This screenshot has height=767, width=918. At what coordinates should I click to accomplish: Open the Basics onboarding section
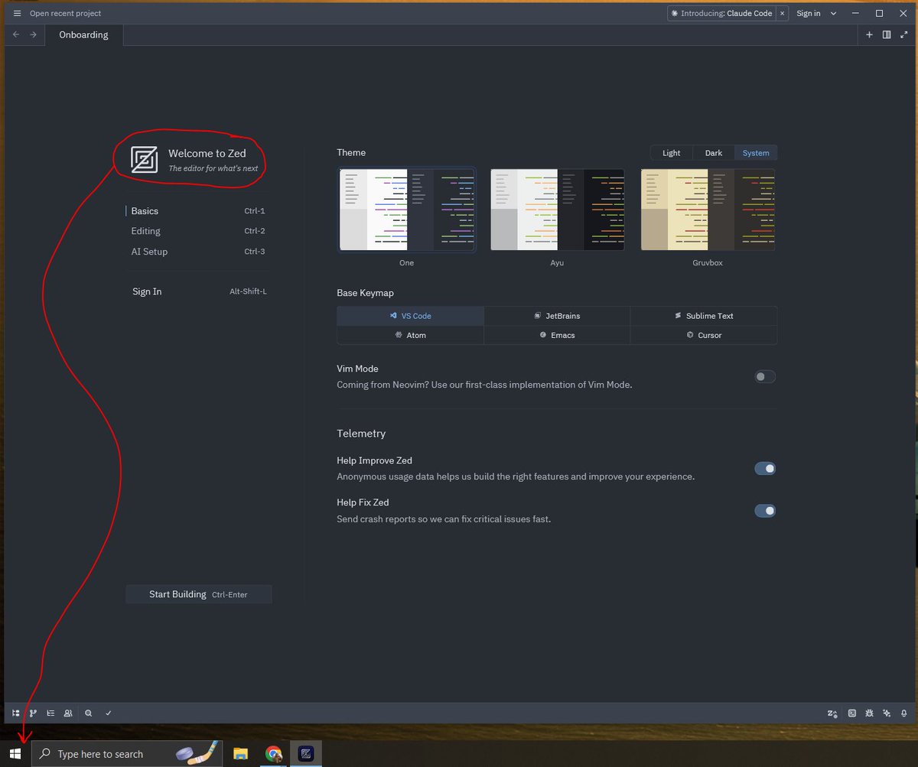198,211
